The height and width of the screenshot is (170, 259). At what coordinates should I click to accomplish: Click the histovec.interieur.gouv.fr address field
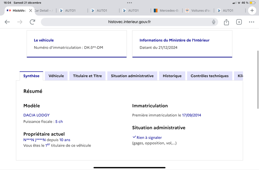129,22
